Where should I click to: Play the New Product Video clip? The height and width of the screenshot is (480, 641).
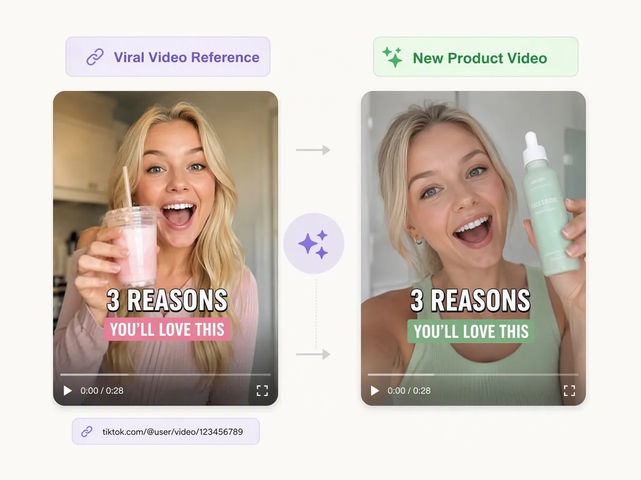(375, 390)
